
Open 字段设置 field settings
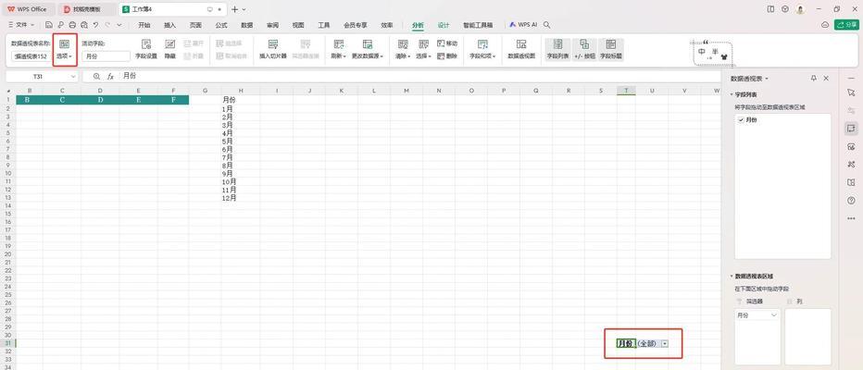tap(146, 48)
